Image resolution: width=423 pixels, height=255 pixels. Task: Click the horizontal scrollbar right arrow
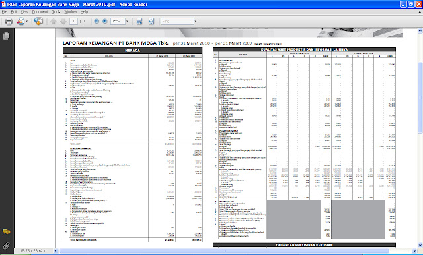(x=415, y=250)
